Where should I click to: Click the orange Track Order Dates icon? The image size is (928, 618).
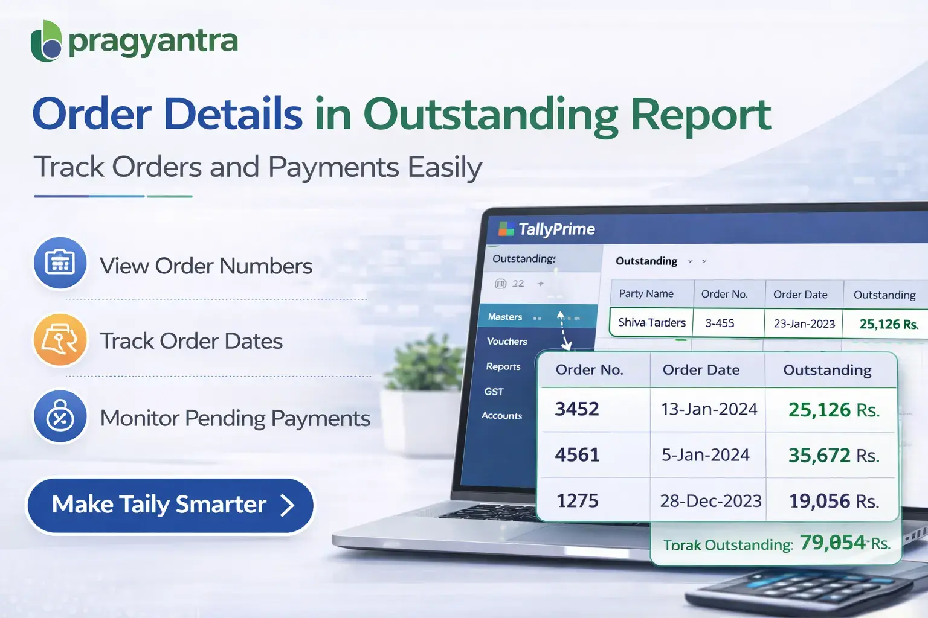click(59, 340)
